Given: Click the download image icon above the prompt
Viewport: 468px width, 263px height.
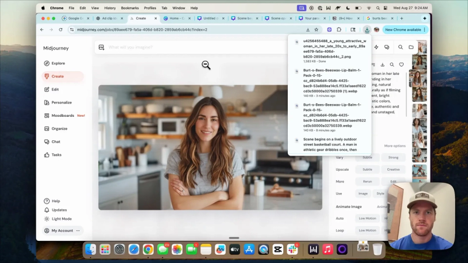Looking at the screenshot, I should (x=383, y=64).
